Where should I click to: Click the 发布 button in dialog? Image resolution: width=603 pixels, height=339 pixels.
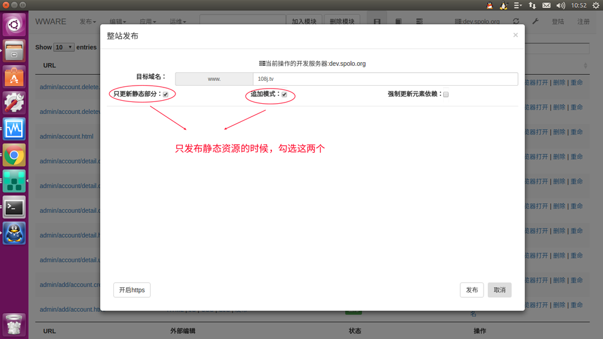(x=472, y=290)
